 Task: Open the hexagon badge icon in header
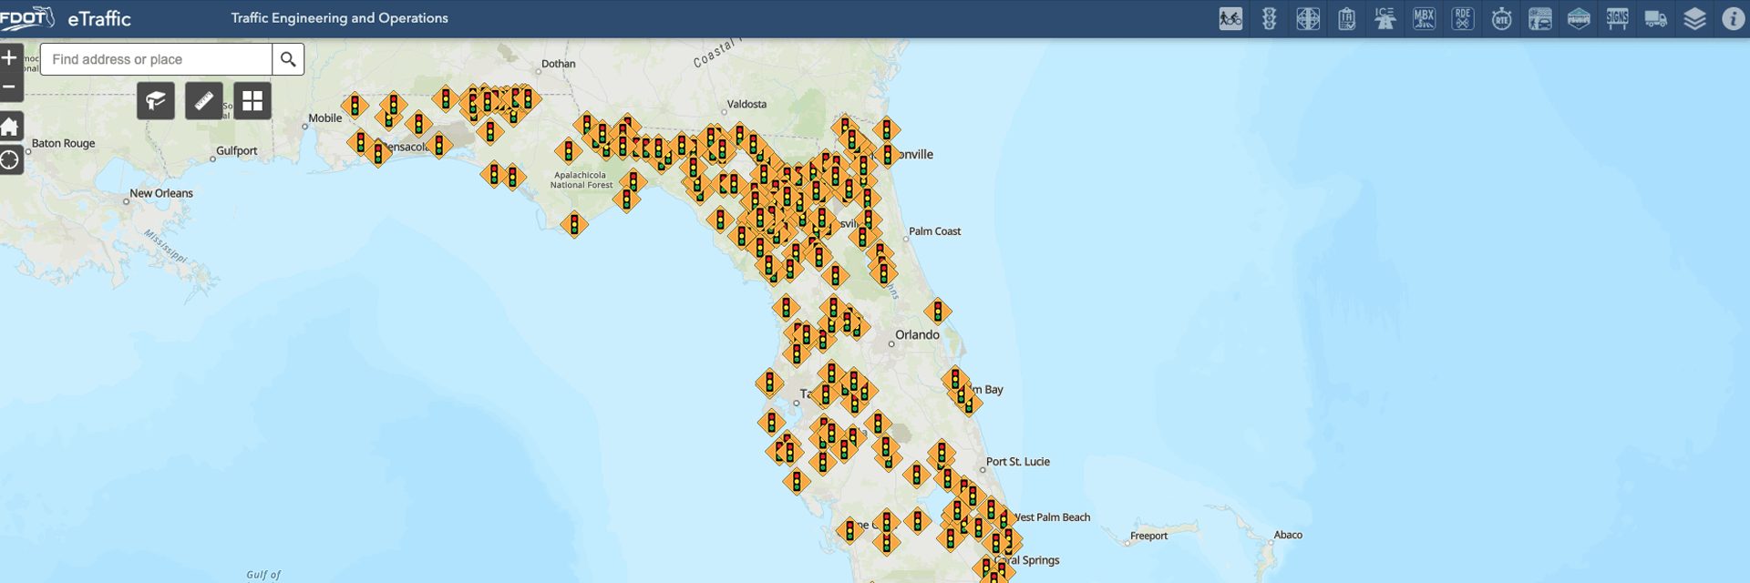click(x=1579, y=18)
